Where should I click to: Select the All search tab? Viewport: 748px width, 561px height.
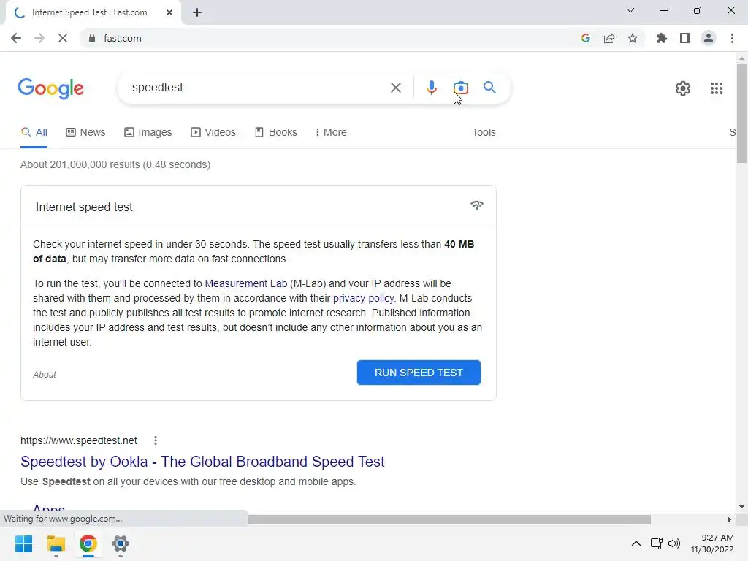click(34, 133)
